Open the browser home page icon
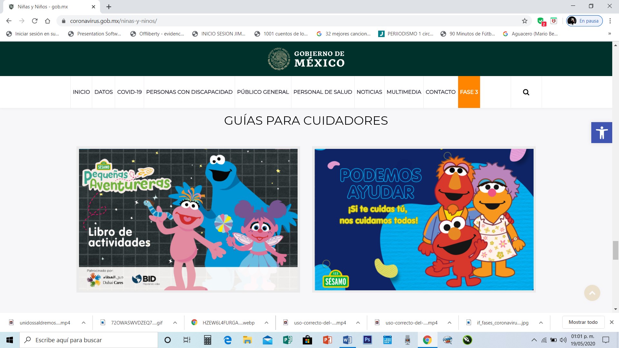Viewport: 619px width, 348px height. 47,21
